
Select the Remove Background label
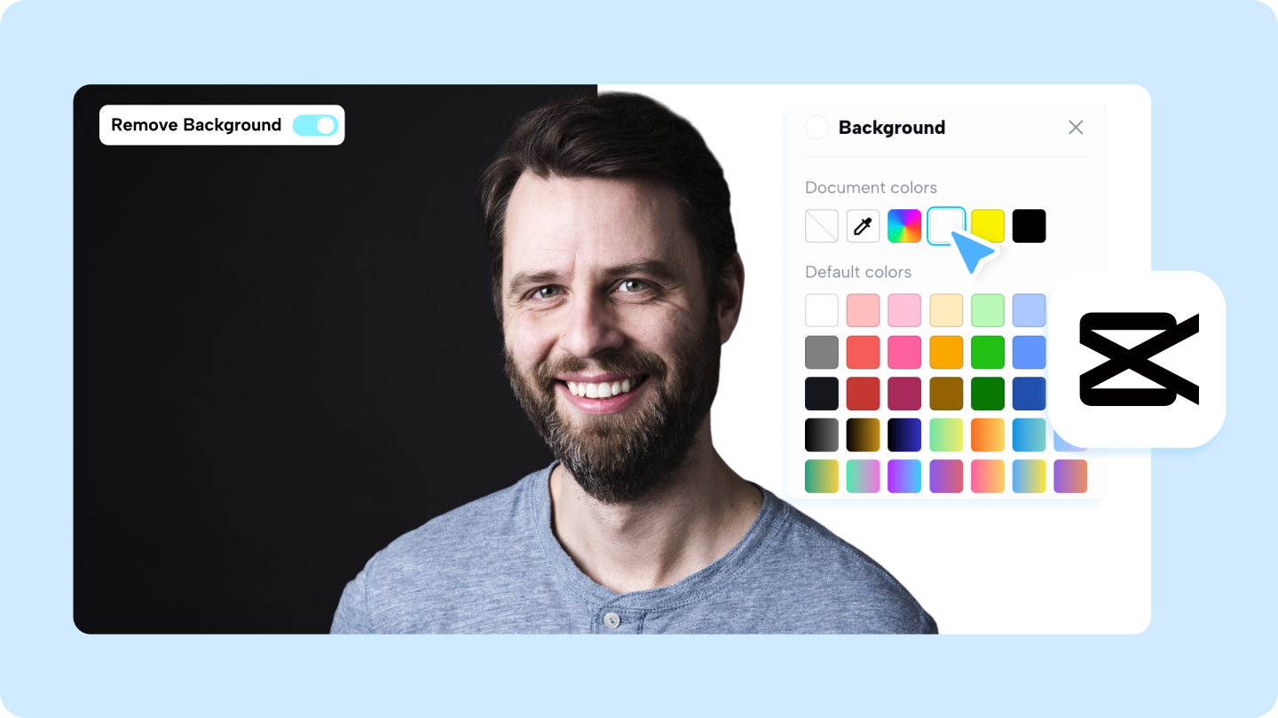pyautogui.click(x=196, y=125)
